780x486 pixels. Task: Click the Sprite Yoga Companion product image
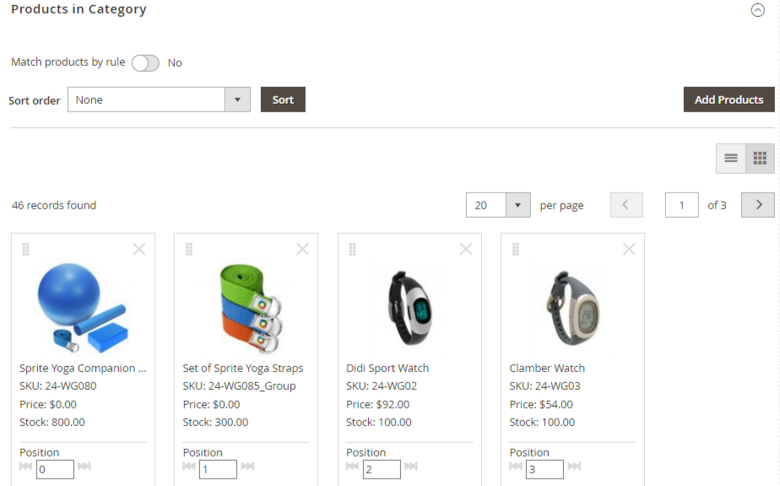83,308
